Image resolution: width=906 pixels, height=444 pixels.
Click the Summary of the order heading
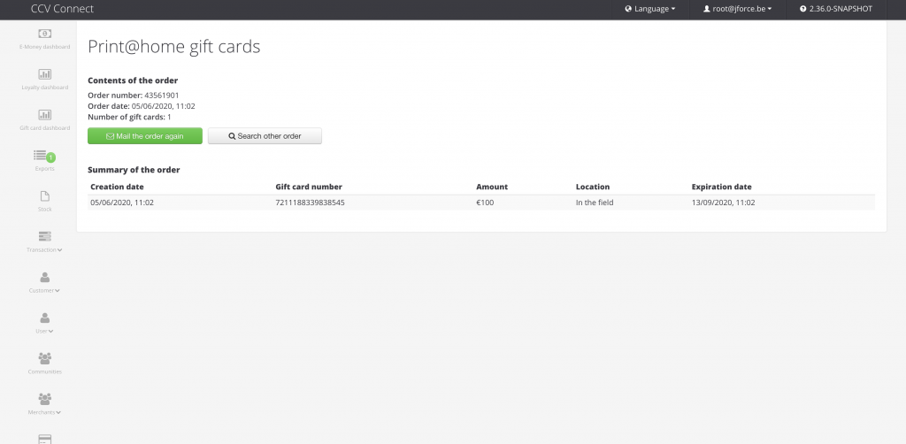point(134,170)
